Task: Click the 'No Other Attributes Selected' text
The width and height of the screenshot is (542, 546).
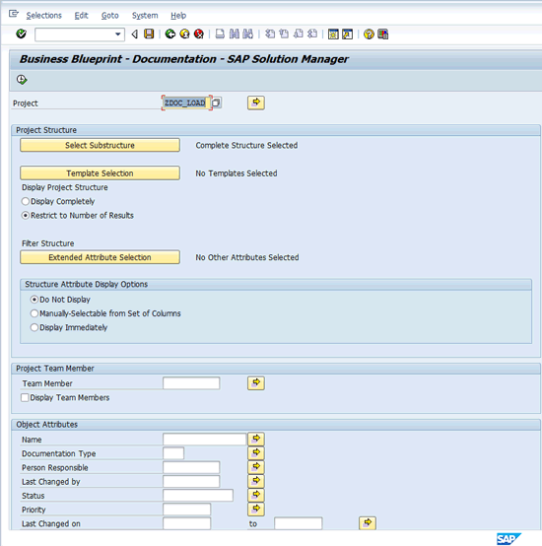Action: click(x=247, y=257)
